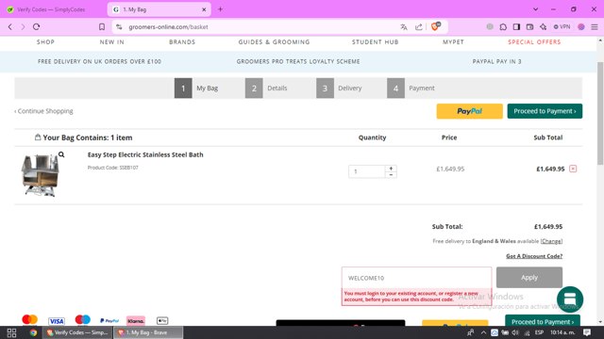The height and width of the screenshot is (339, 604).
Task: Select checkout step 4 Payment
Action: pyautogui.click(x=411, y=88)
